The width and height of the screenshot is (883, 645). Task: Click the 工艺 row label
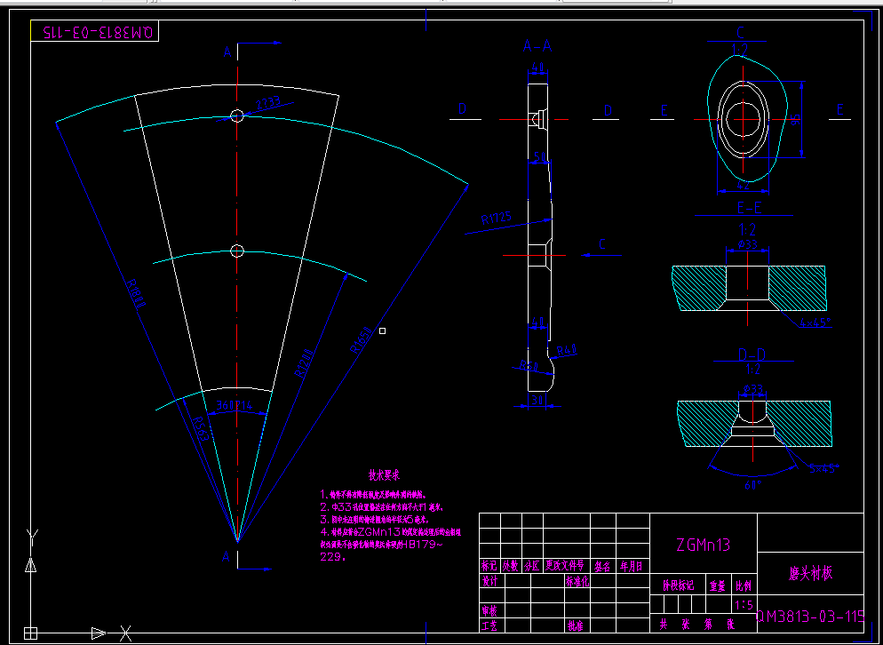tap(489, 625)
